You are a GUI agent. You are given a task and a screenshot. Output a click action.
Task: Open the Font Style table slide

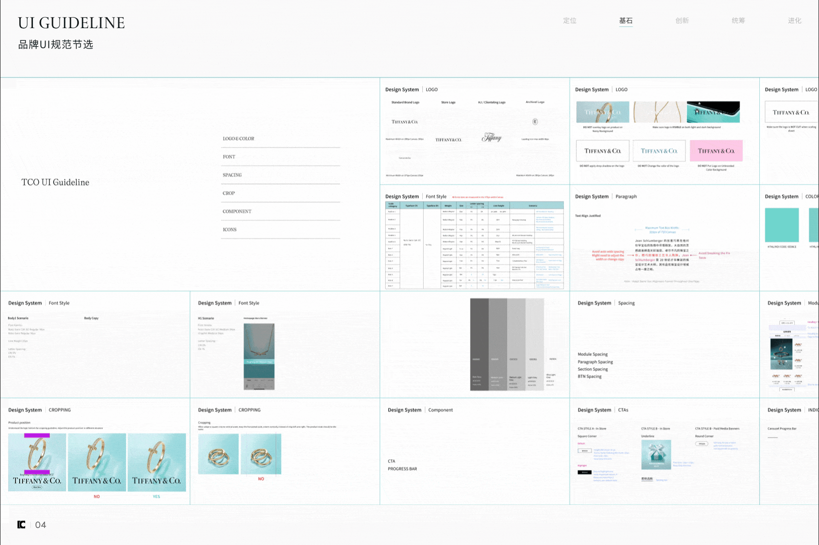tap(474, 245)
